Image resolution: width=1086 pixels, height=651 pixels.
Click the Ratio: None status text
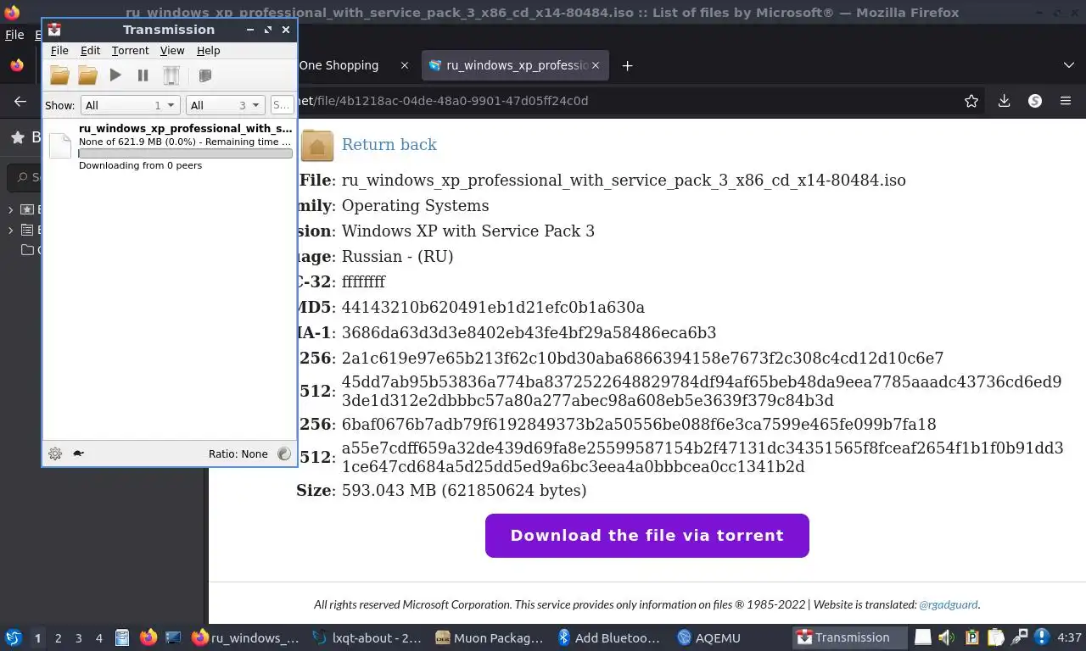[238, 453]
